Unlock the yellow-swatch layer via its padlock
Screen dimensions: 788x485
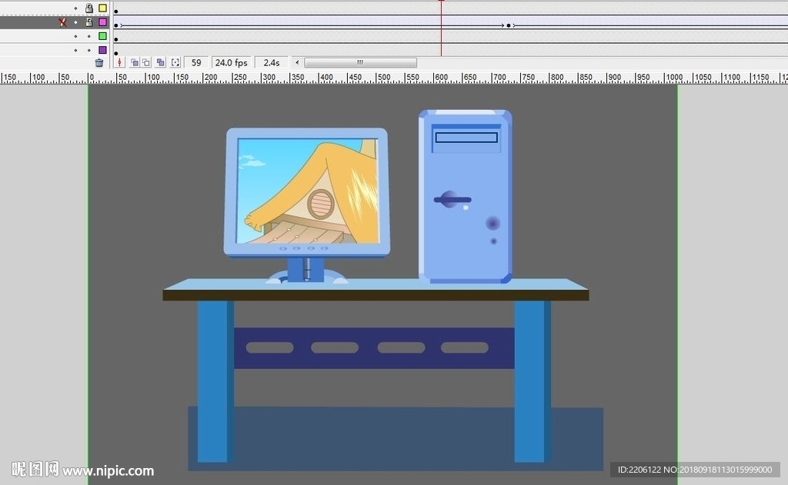pos(89,8)
